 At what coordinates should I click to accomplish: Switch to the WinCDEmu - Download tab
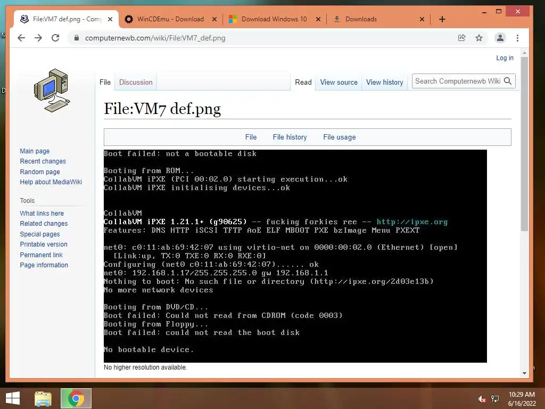(x=170, y=19)
